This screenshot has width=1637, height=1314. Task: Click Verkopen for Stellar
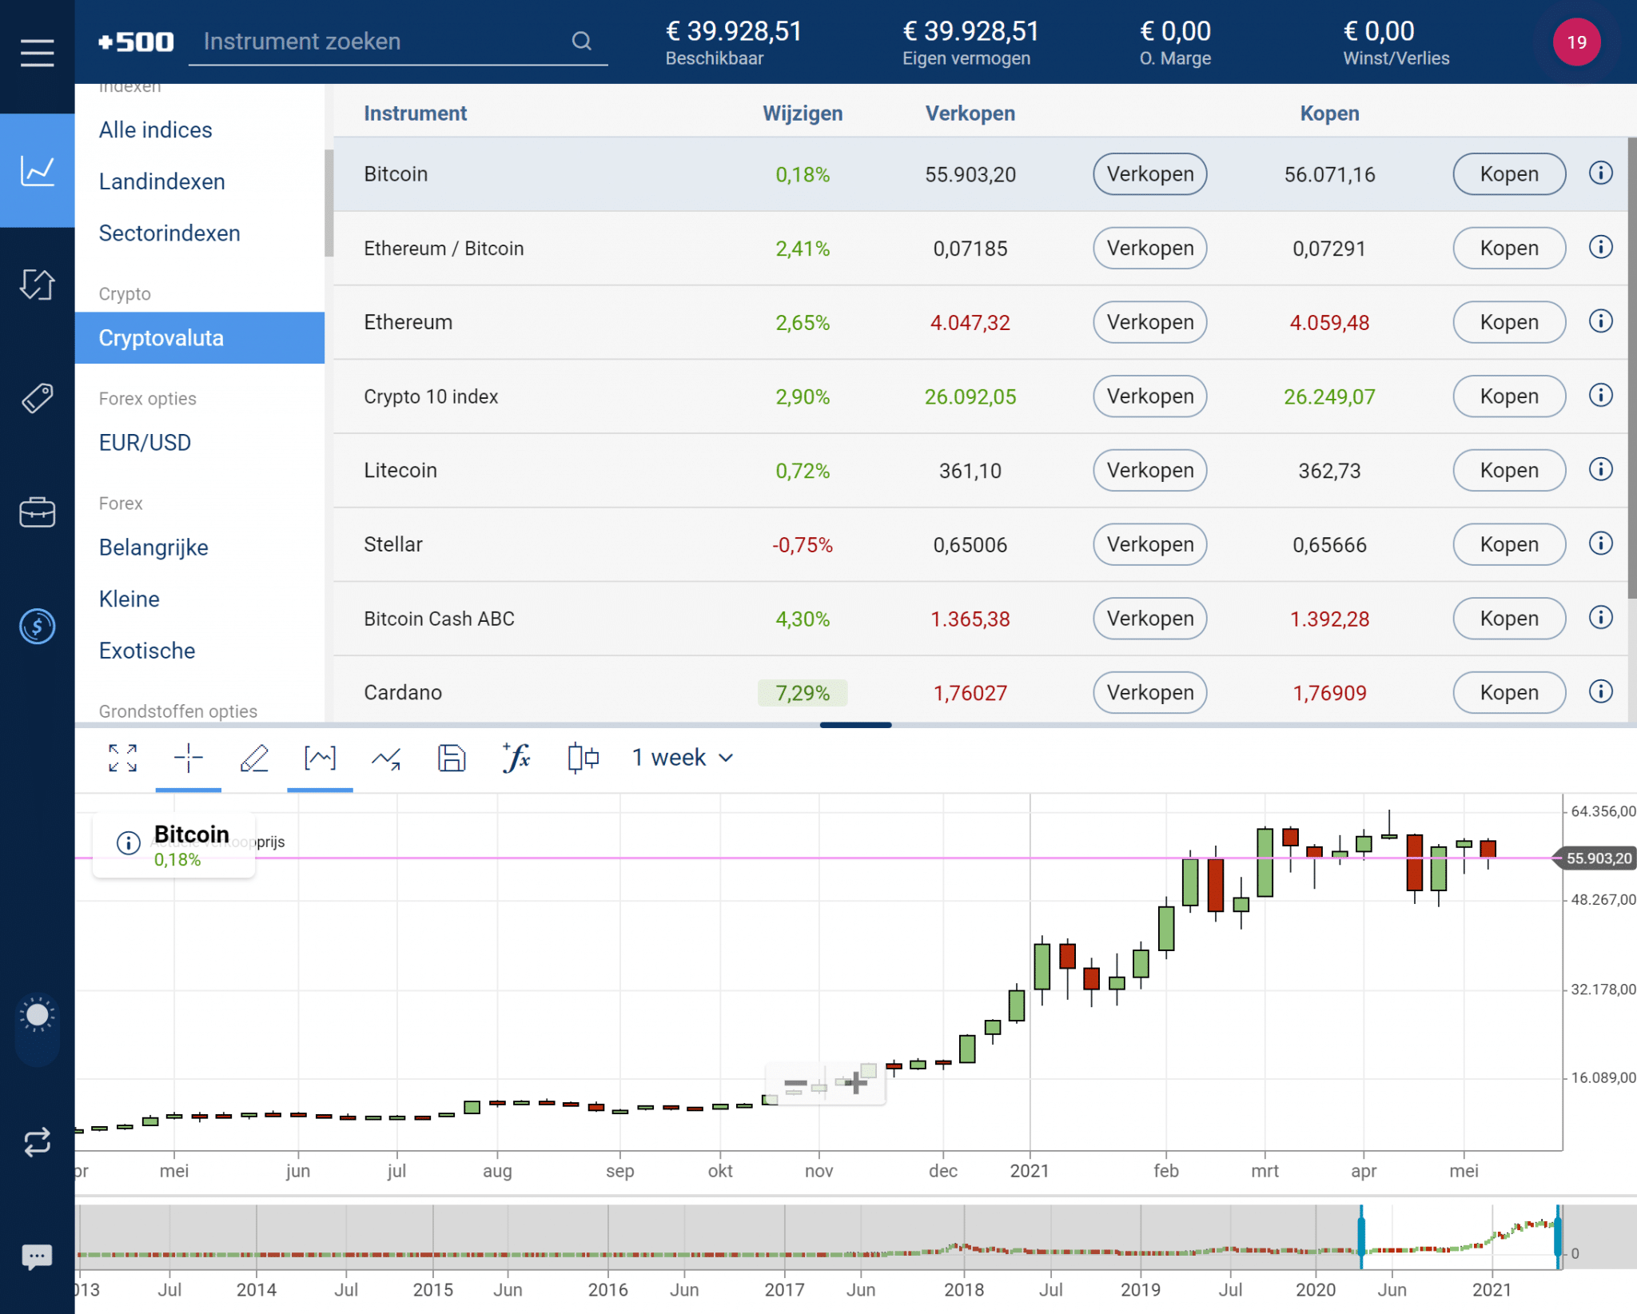[1149, 544]
